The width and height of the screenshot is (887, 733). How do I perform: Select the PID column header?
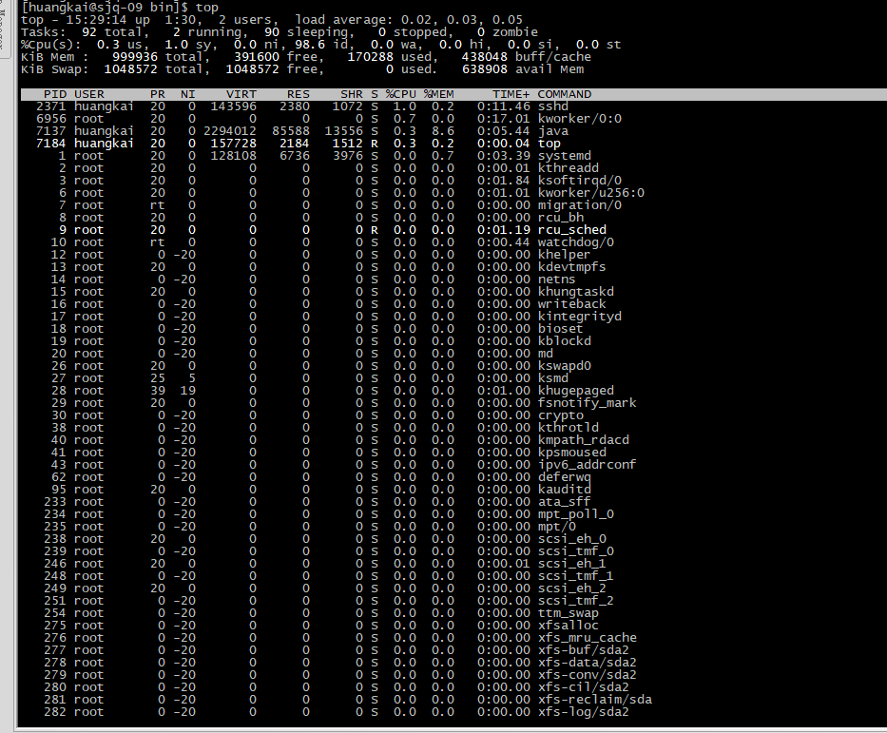55,94
